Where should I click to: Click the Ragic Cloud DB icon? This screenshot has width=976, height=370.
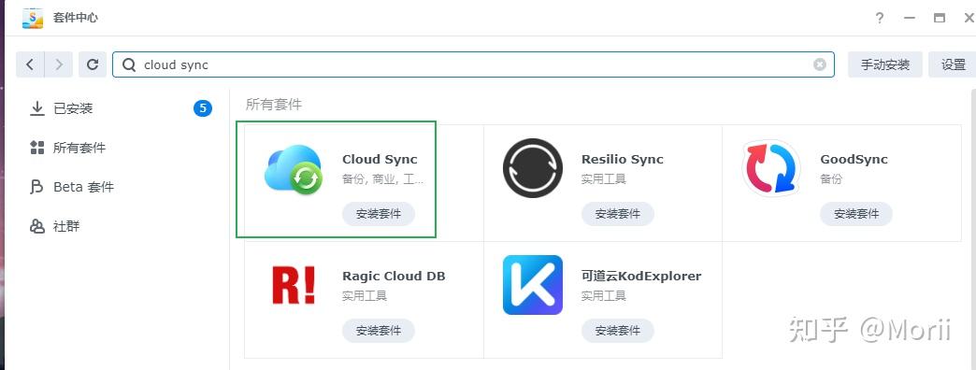coord(294,285)
